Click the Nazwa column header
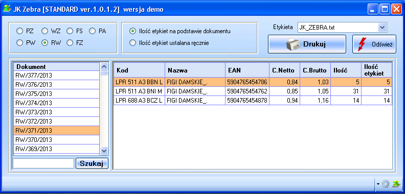This screenshot has height=194, width=405. click(x=195, y=70)
